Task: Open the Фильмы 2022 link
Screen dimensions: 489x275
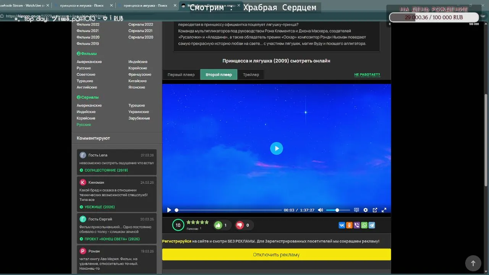Action: coord(88,24)
